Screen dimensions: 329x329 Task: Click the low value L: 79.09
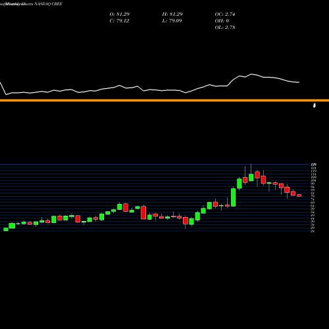[172, 21]
